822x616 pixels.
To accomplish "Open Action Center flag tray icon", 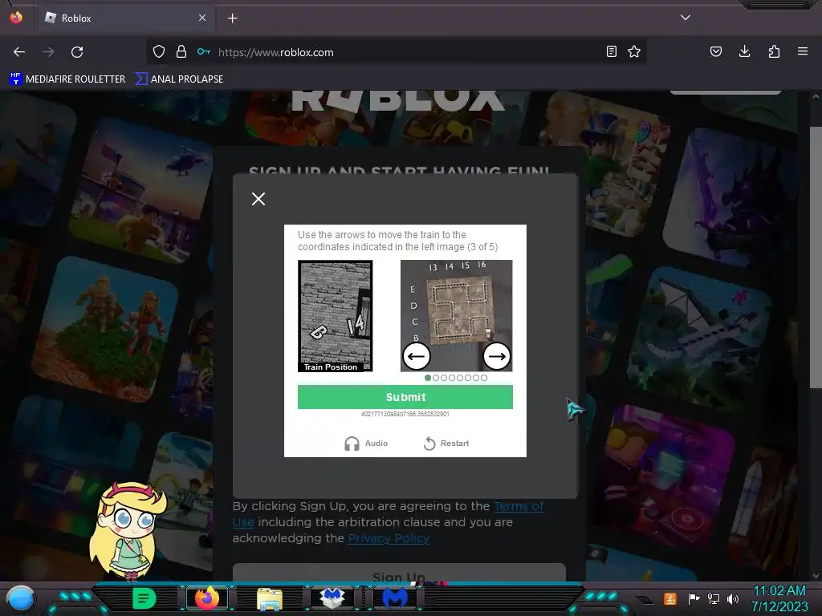I will point(694,598).
